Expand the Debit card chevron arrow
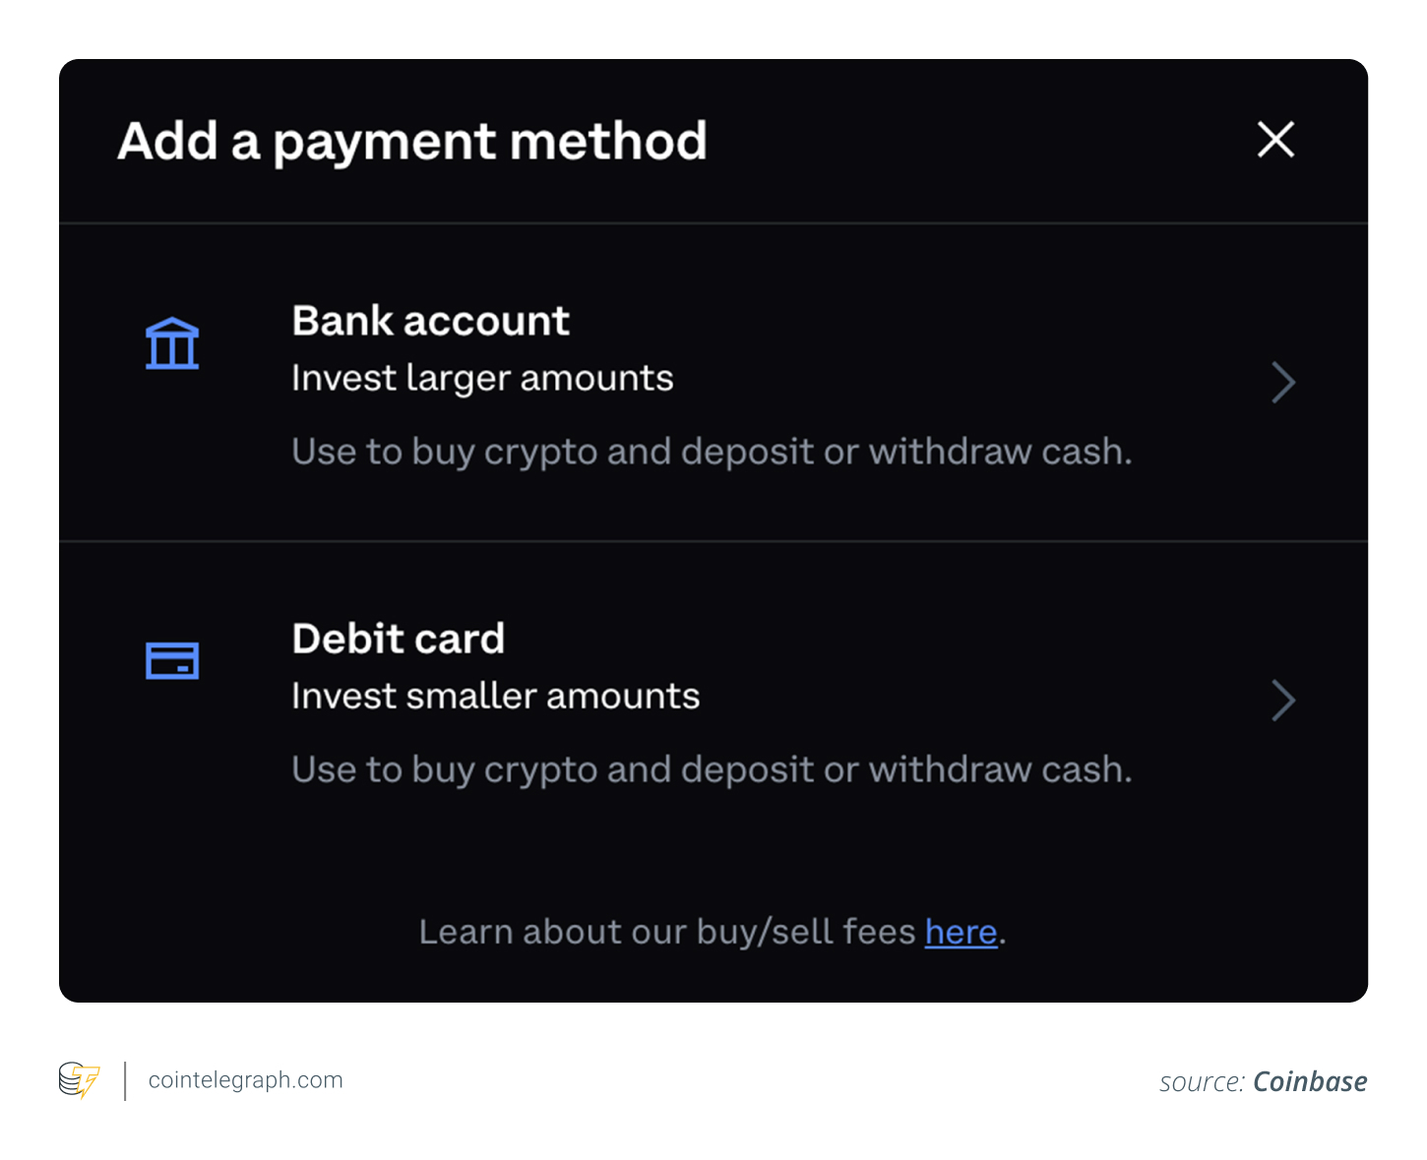The width and height of the screenshot is (1427, 1160). (x=1283, y=701)
